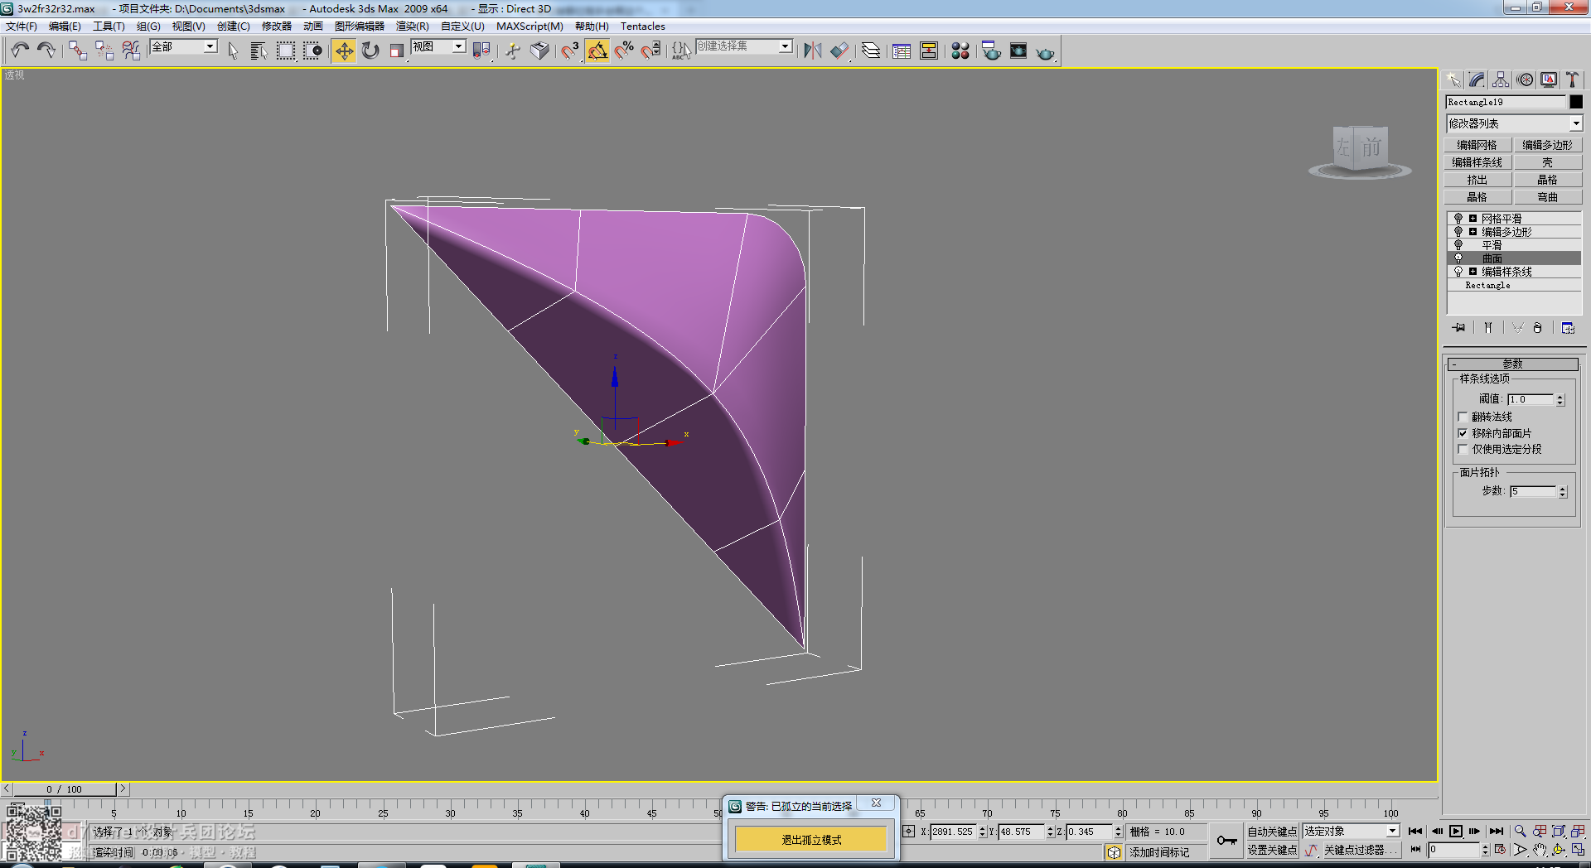Click the 编辑网格 modifier button
Screen dimensions: 1591x868
(1477, 145)
